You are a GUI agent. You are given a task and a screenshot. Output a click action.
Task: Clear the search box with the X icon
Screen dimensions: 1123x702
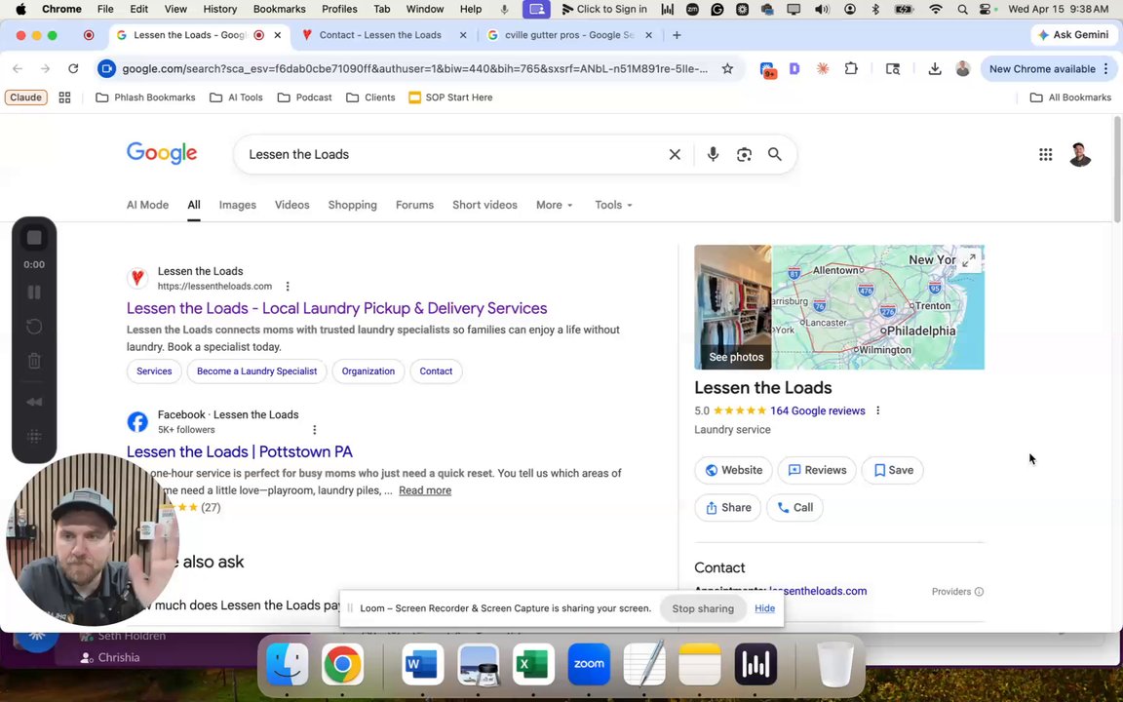click(x=674, y=155)
